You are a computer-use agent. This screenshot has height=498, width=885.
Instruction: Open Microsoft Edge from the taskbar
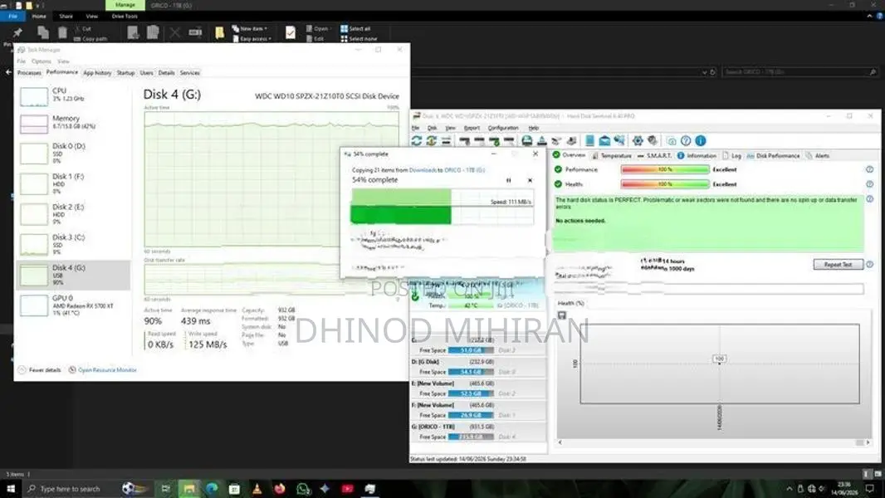(212, 488)
